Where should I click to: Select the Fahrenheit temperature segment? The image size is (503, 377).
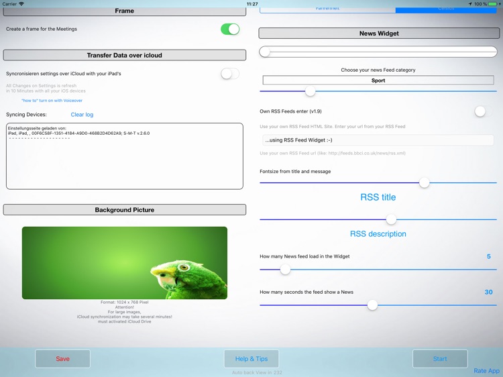coord(327,9)
